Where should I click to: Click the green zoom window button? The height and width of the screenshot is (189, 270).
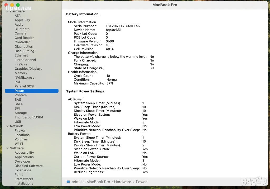18,5
